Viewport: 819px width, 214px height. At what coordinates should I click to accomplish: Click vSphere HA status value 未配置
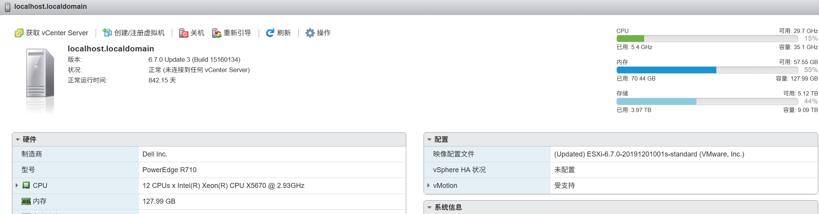(x=564, y=170)
